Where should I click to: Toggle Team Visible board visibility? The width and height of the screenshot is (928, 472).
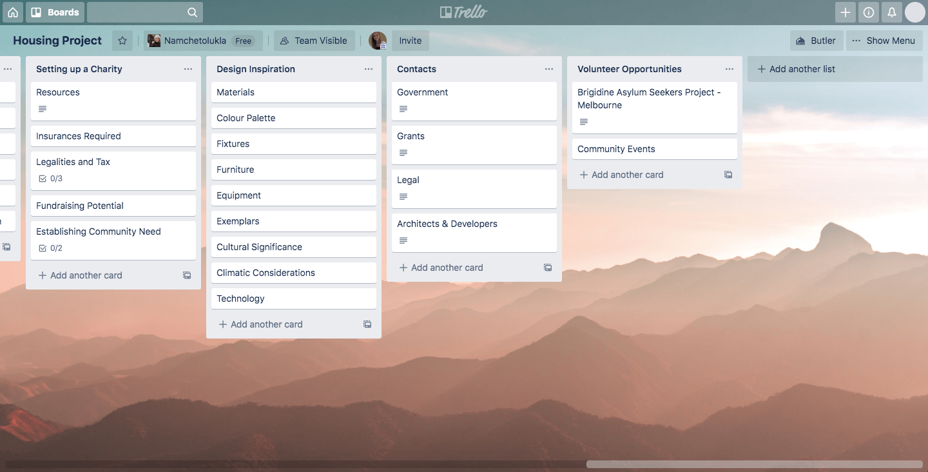(313, 41)
